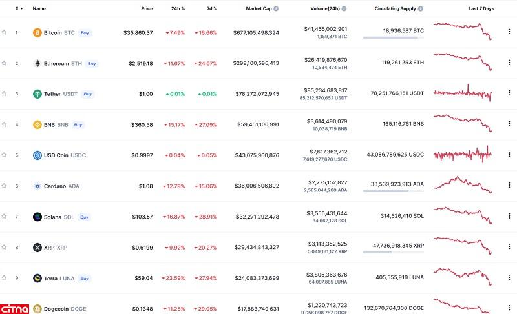Viewport: 517px width, 314px height.
Task: Sort by the Price column header
Action: (147, 9)
